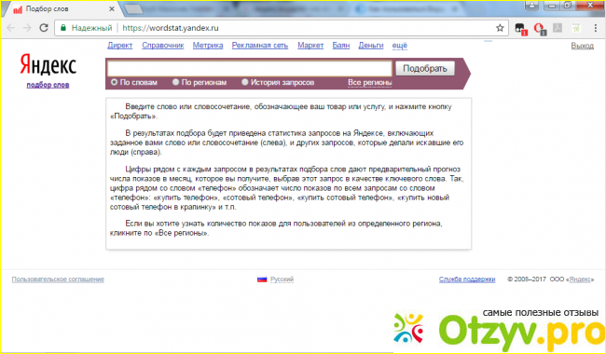Click the browser back arrow
Viewport: 606px width, 354px height.
(10, 28)
